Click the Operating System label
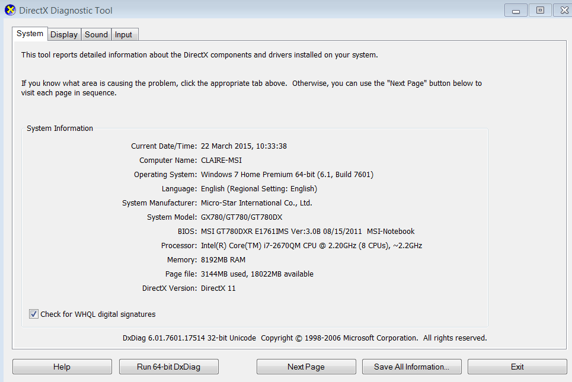This screenshot has width=572, height=382. [165, 175]
